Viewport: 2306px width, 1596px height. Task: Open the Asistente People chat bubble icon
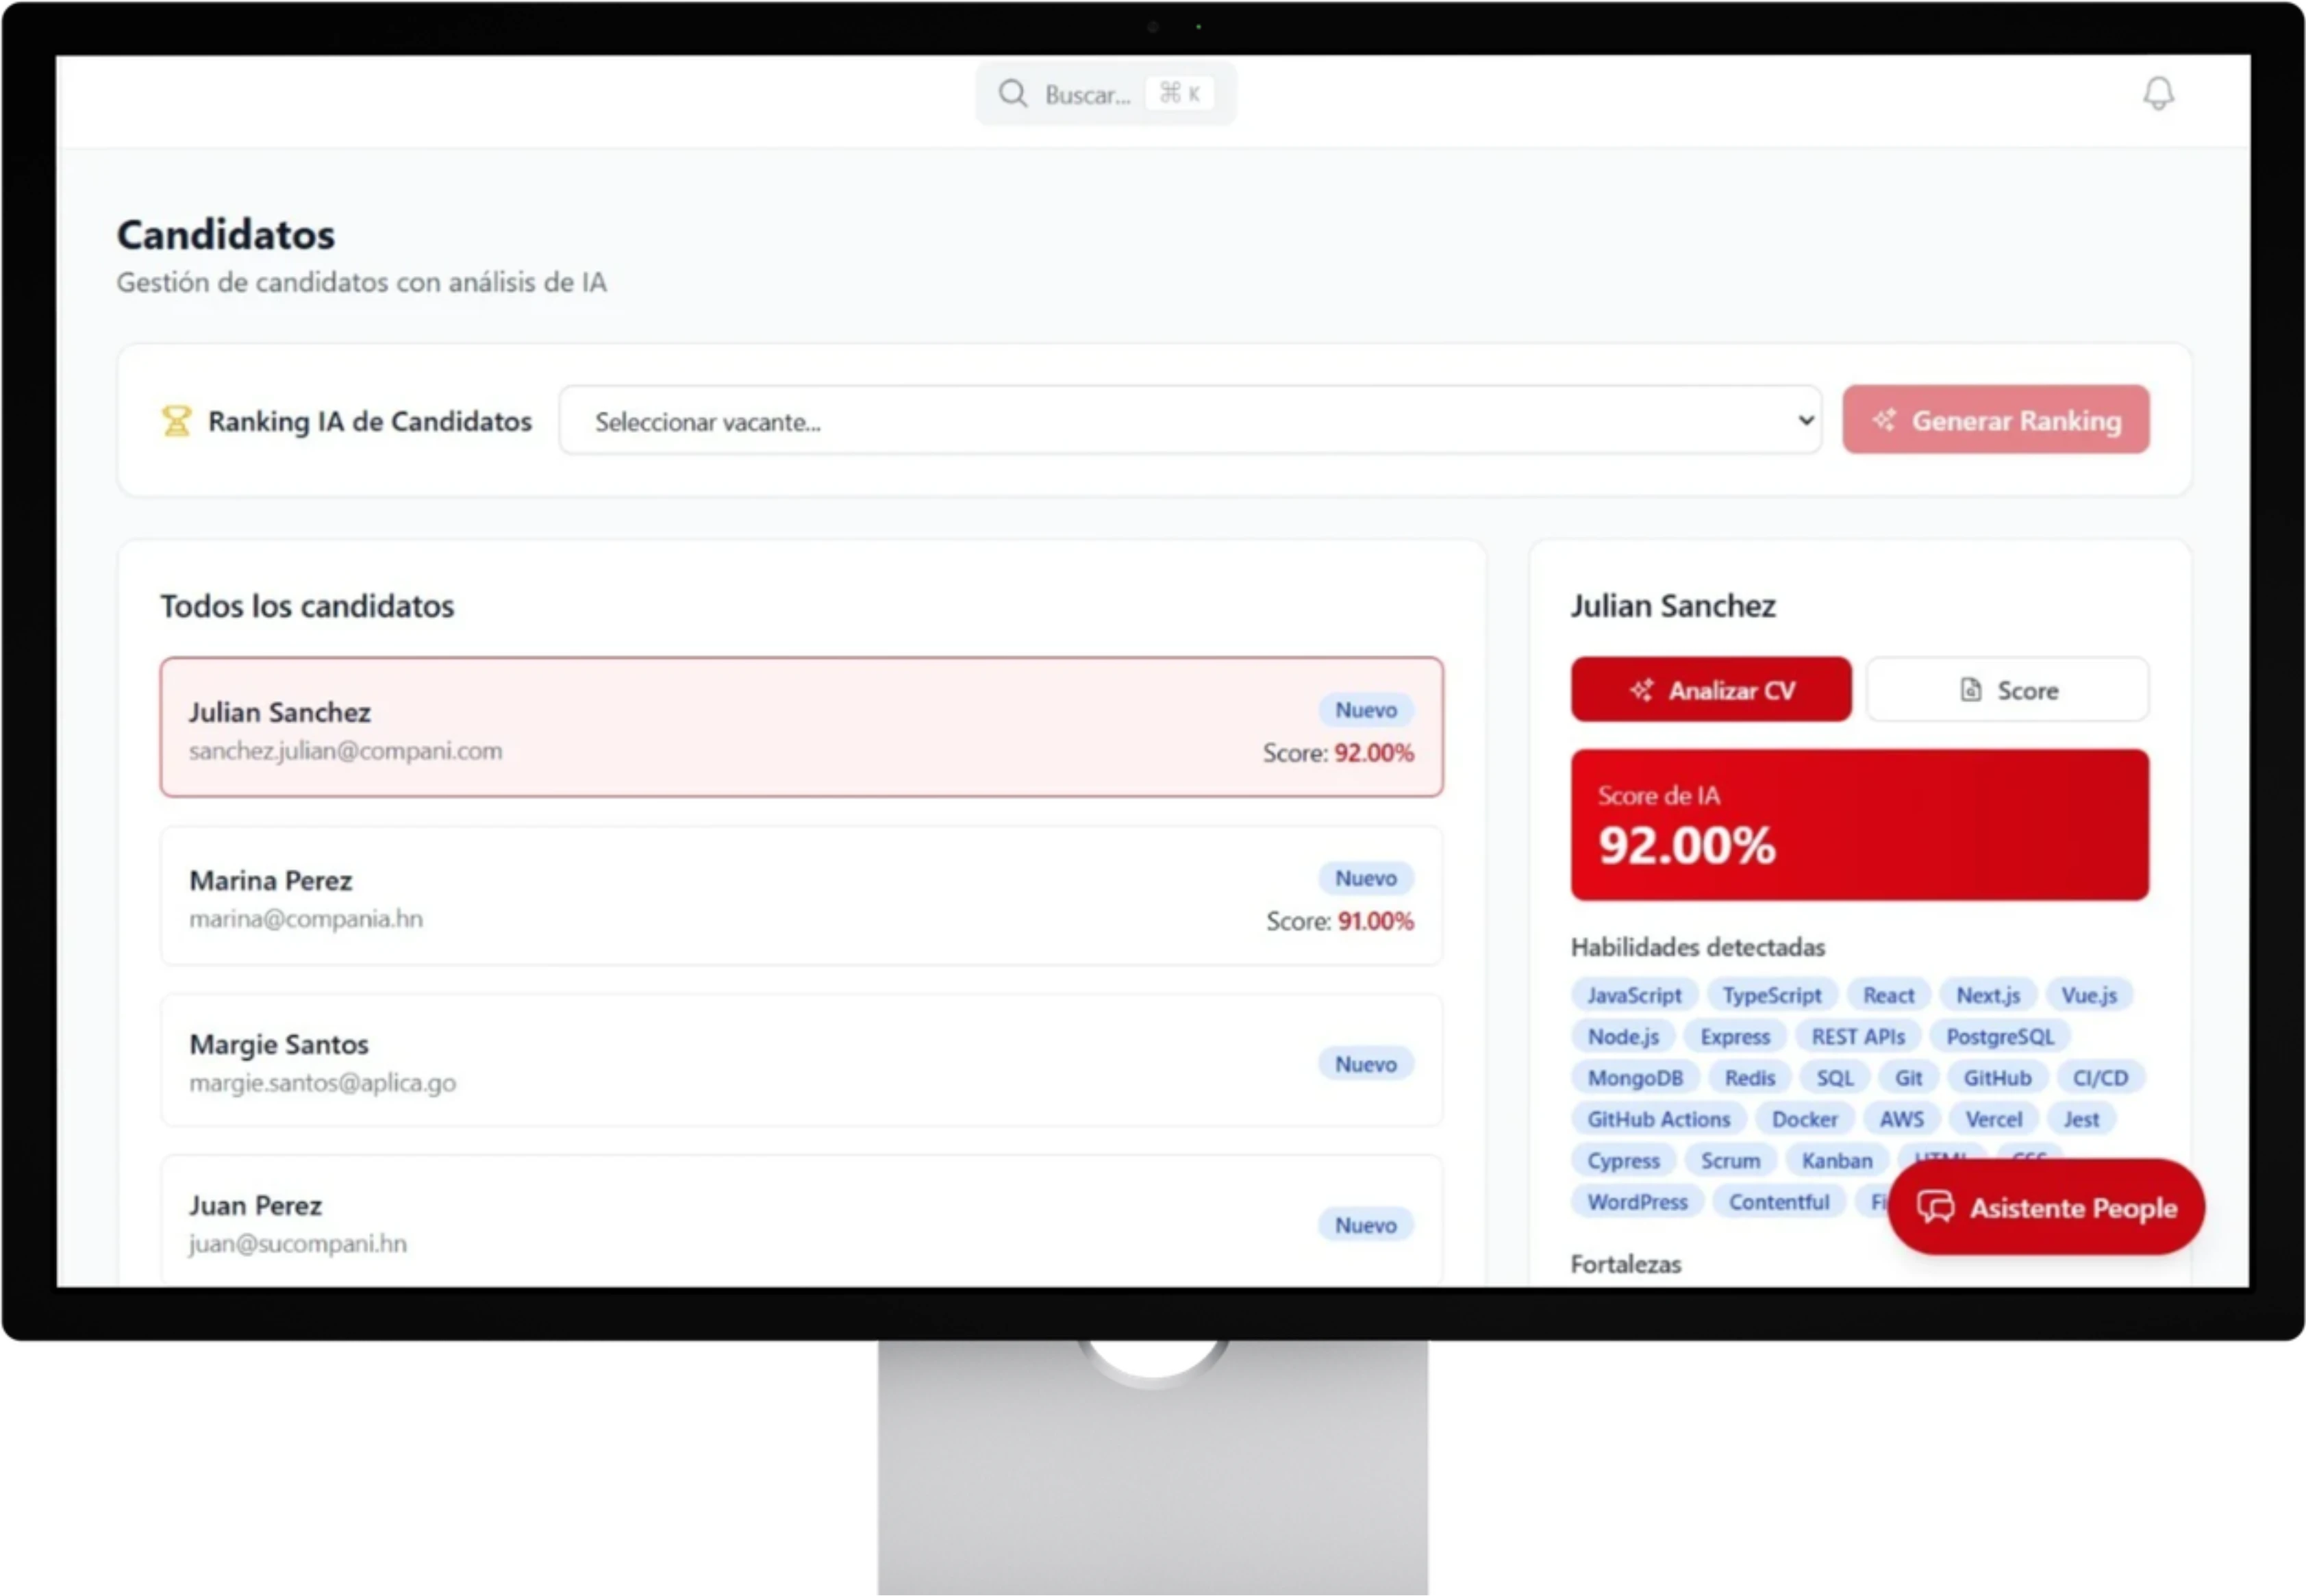1937,1207
